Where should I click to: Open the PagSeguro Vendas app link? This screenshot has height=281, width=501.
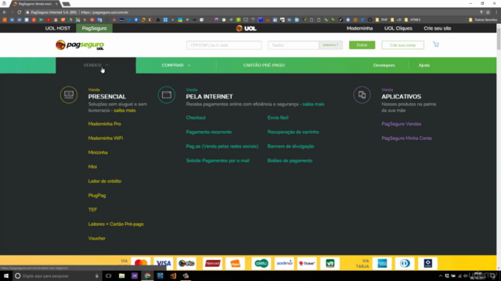(402, 124)
